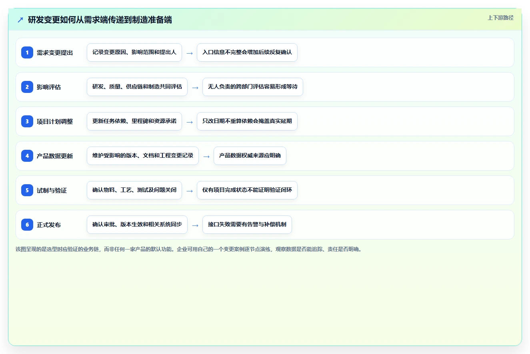530x354 pixels.
Task: Select the 影响评估 step label
Action: pos(49,87)
